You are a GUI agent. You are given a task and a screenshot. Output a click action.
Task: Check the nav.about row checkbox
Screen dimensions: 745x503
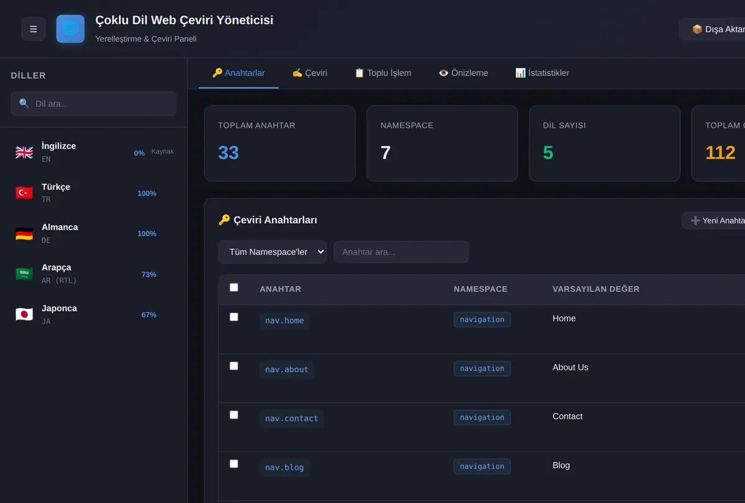[x=234, y=366]
